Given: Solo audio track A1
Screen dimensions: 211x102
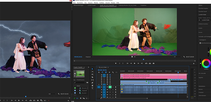Looking at the screenshot, I should pyautogui.click(x=113, y=87).
